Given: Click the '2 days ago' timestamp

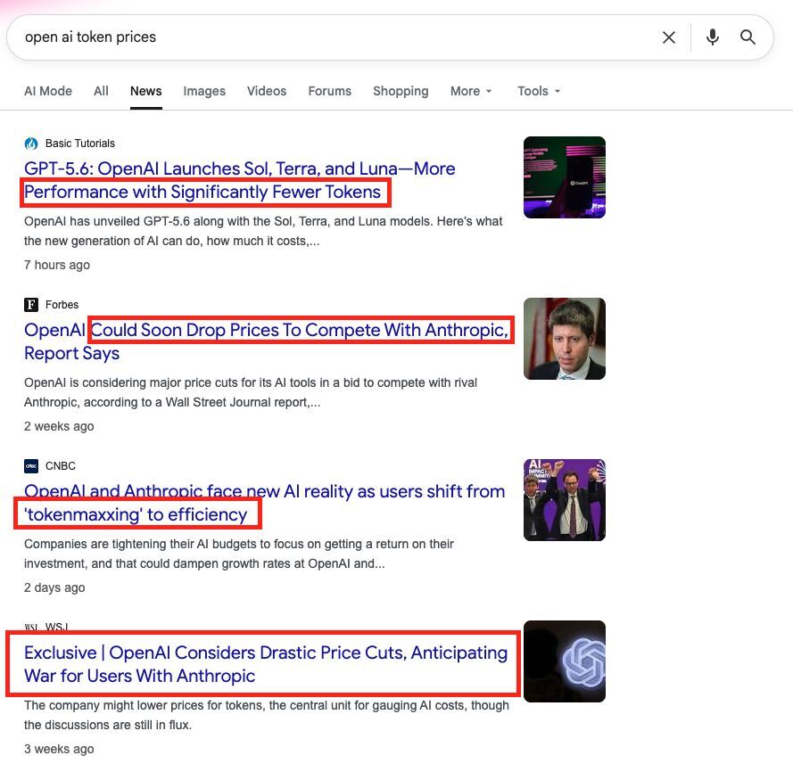Looking at the screenshot, I should click(x=54, y=587).
